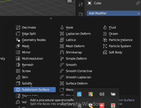Choose the Smooth modifier icon
The height and width of the screenshot is (108, 141).
pos(62,65)
